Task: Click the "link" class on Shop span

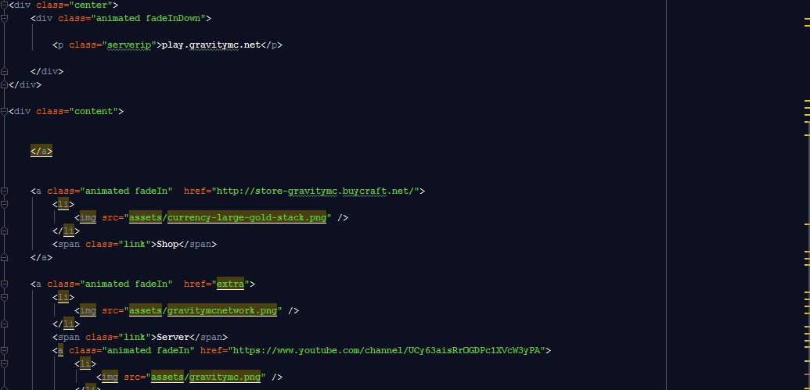Action: (x=135, y=244)
